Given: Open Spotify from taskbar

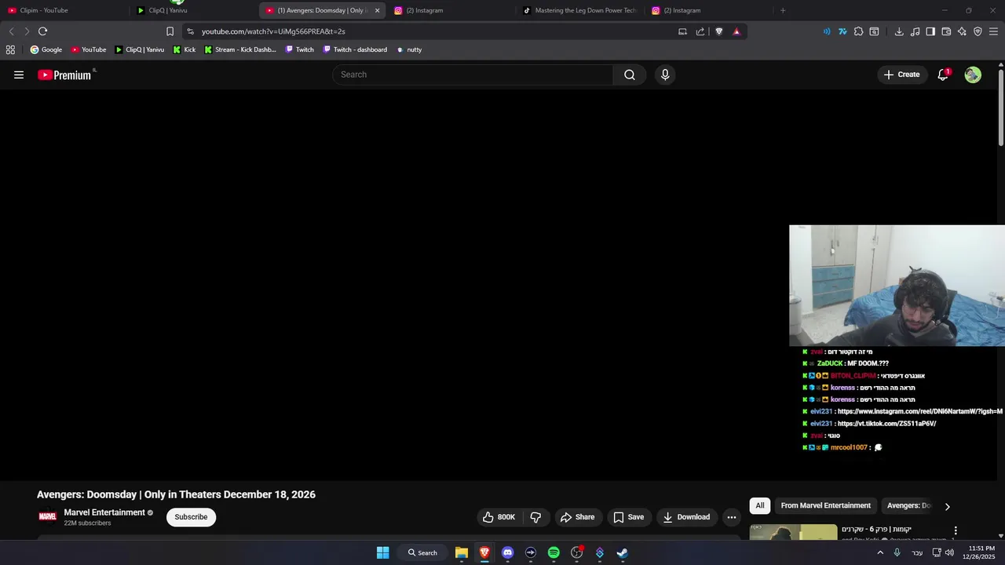Looking at the screenshot, I should [554, 552].
